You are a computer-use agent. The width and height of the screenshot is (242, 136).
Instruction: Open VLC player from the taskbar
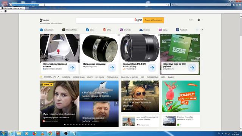pos(42,133)
